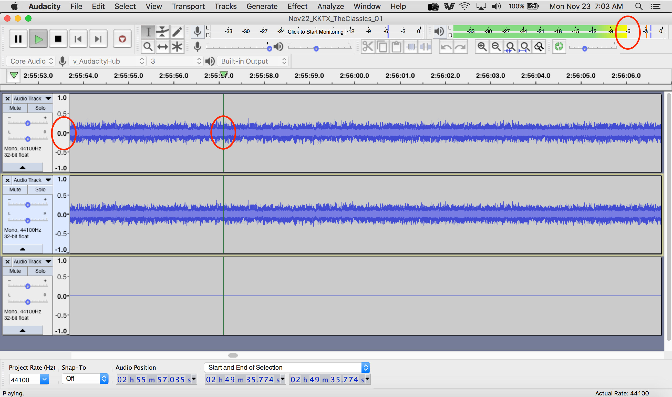Open the Built-in Output device dropdown
This screenshot has width=672, height=397.
[x=253, y=61]
